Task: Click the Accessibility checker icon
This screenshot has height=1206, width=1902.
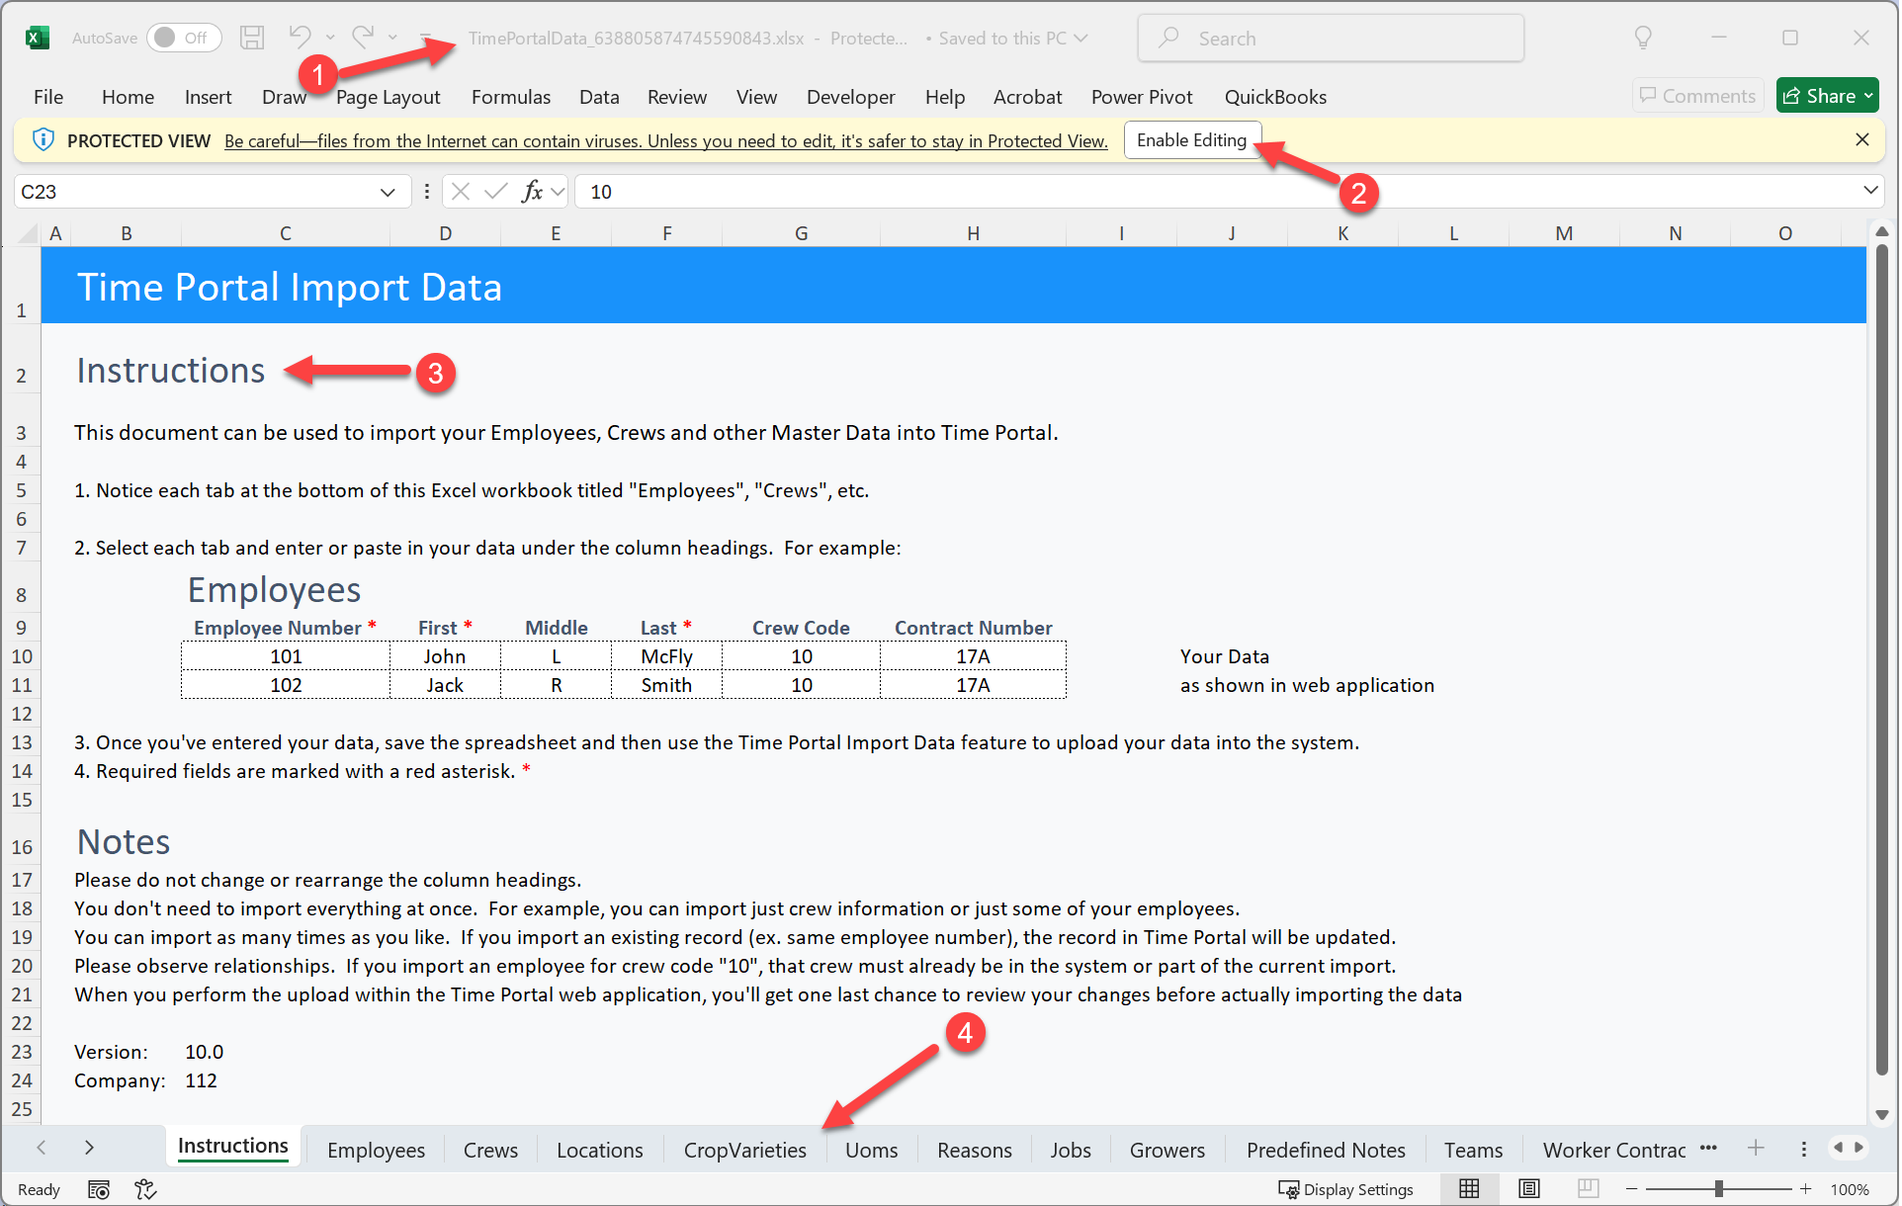Action: 145,1190
